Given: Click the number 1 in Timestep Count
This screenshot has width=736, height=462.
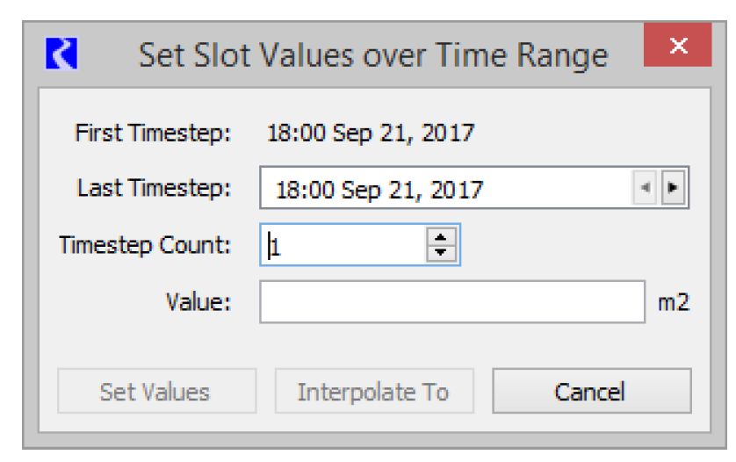Looking at the screenshot, I should coord(276,247).
